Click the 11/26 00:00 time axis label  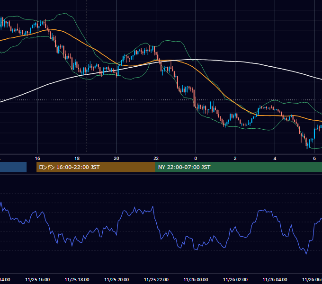pos(196,279)
